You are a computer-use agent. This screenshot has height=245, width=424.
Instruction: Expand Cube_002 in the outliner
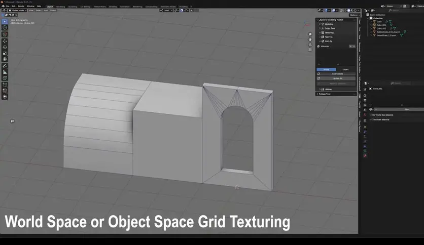(x=371, y=28)
